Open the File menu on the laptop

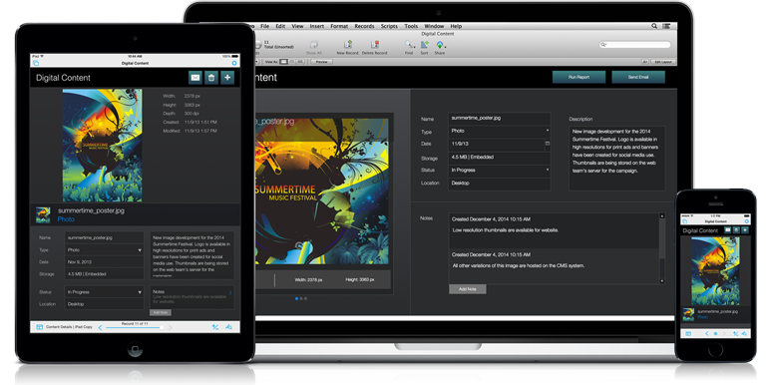(264, 26)
